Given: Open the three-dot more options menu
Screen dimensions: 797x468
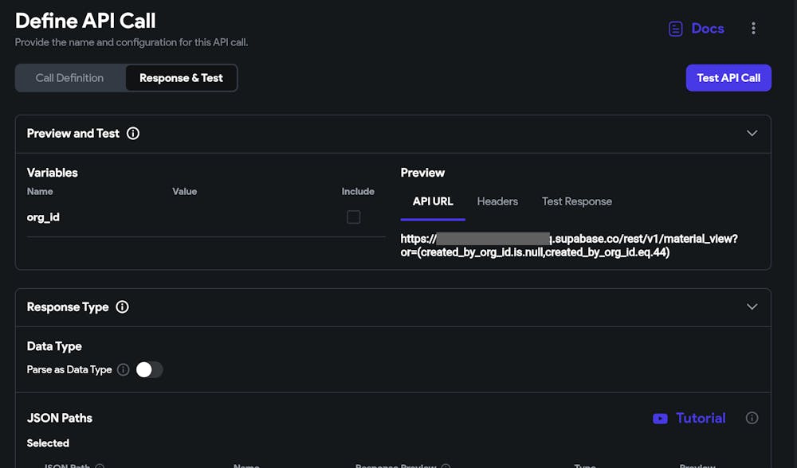Looking at the screenshot, I should coord(753,29).
